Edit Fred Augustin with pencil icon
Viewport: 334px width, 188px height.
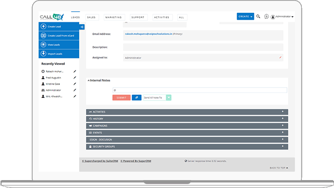click(75, 78)
